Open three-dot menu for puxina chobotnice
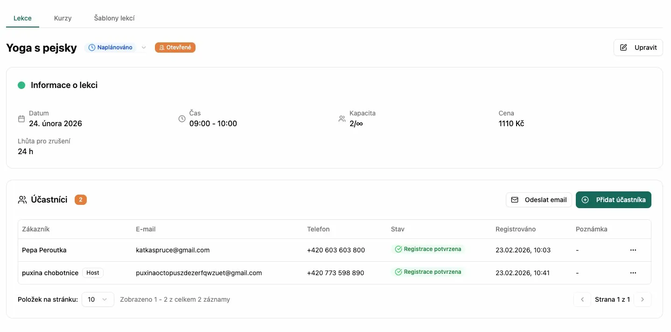This screenshot has width=671, height=332. (633, 273)
